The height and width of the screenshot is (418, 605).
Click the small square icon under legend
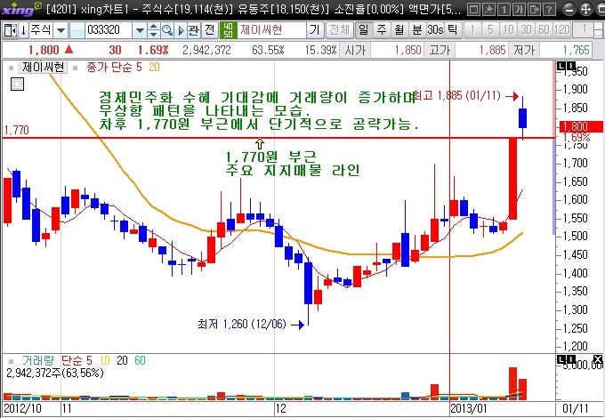coord(17,84)
